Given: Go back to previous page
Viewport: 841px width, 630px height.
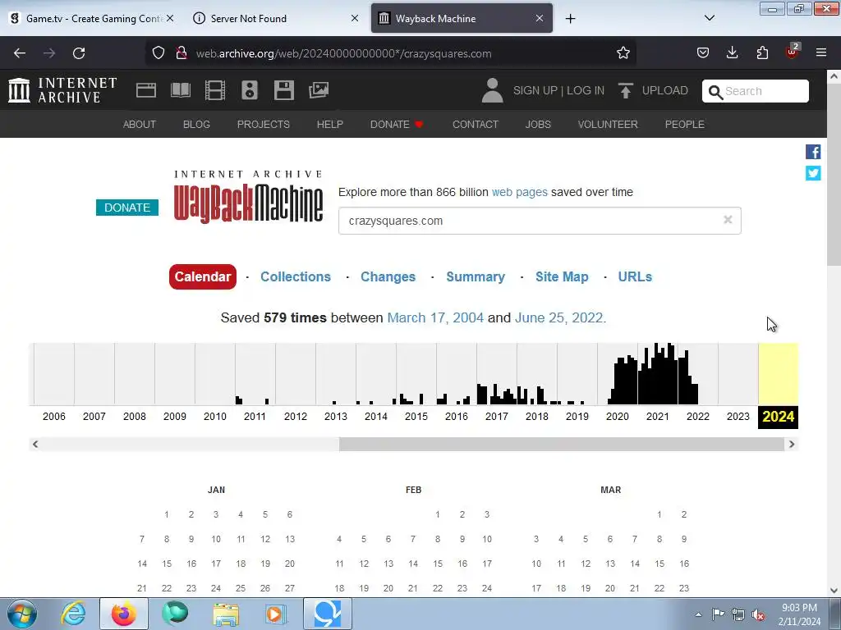Looking at the screenshot, I should click(20, 53).
